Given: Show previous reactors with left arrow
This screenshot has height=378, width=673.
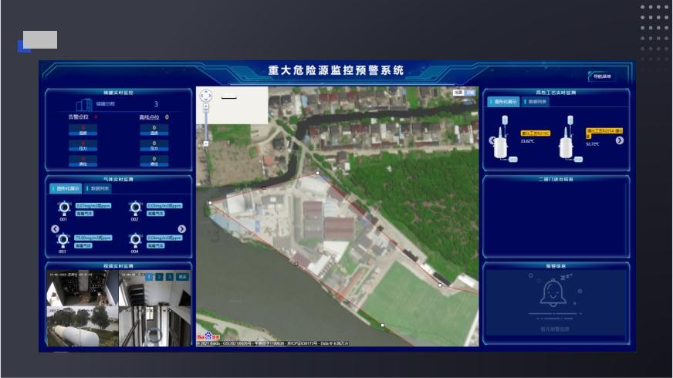Looking at the screenshot, I should pyautogui.click(x=492, y=140).
